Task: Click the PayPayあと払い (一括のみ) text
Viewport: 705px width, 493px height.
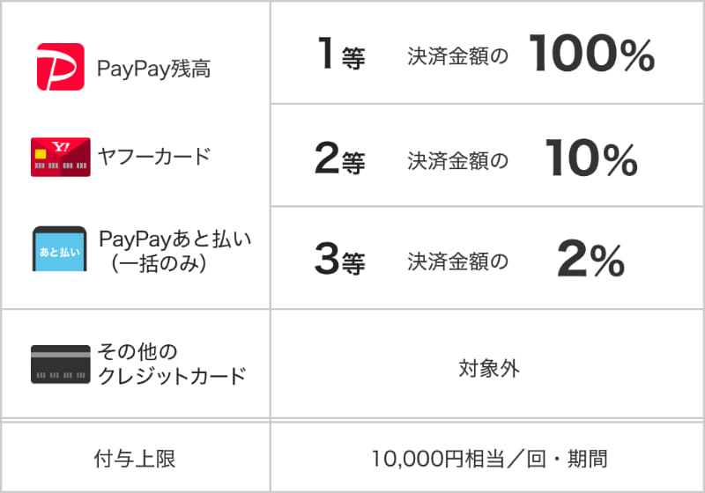Action: point(175,250)
